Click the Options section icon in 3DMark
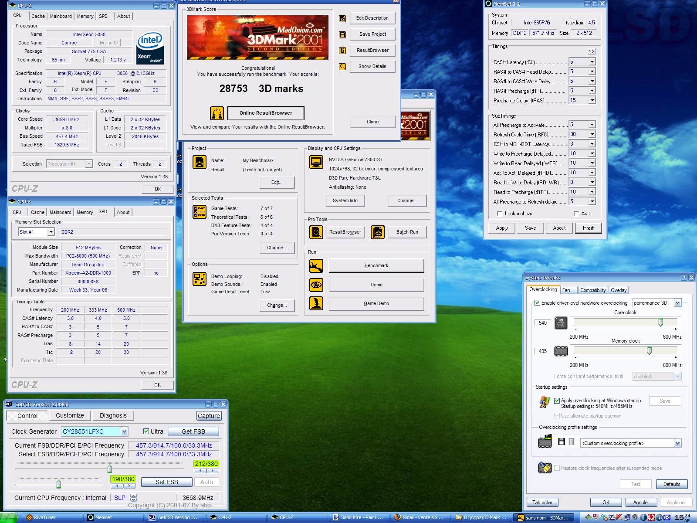Image resolution: width=697 pixels, height=523 pixels. (x=200, y=279)
